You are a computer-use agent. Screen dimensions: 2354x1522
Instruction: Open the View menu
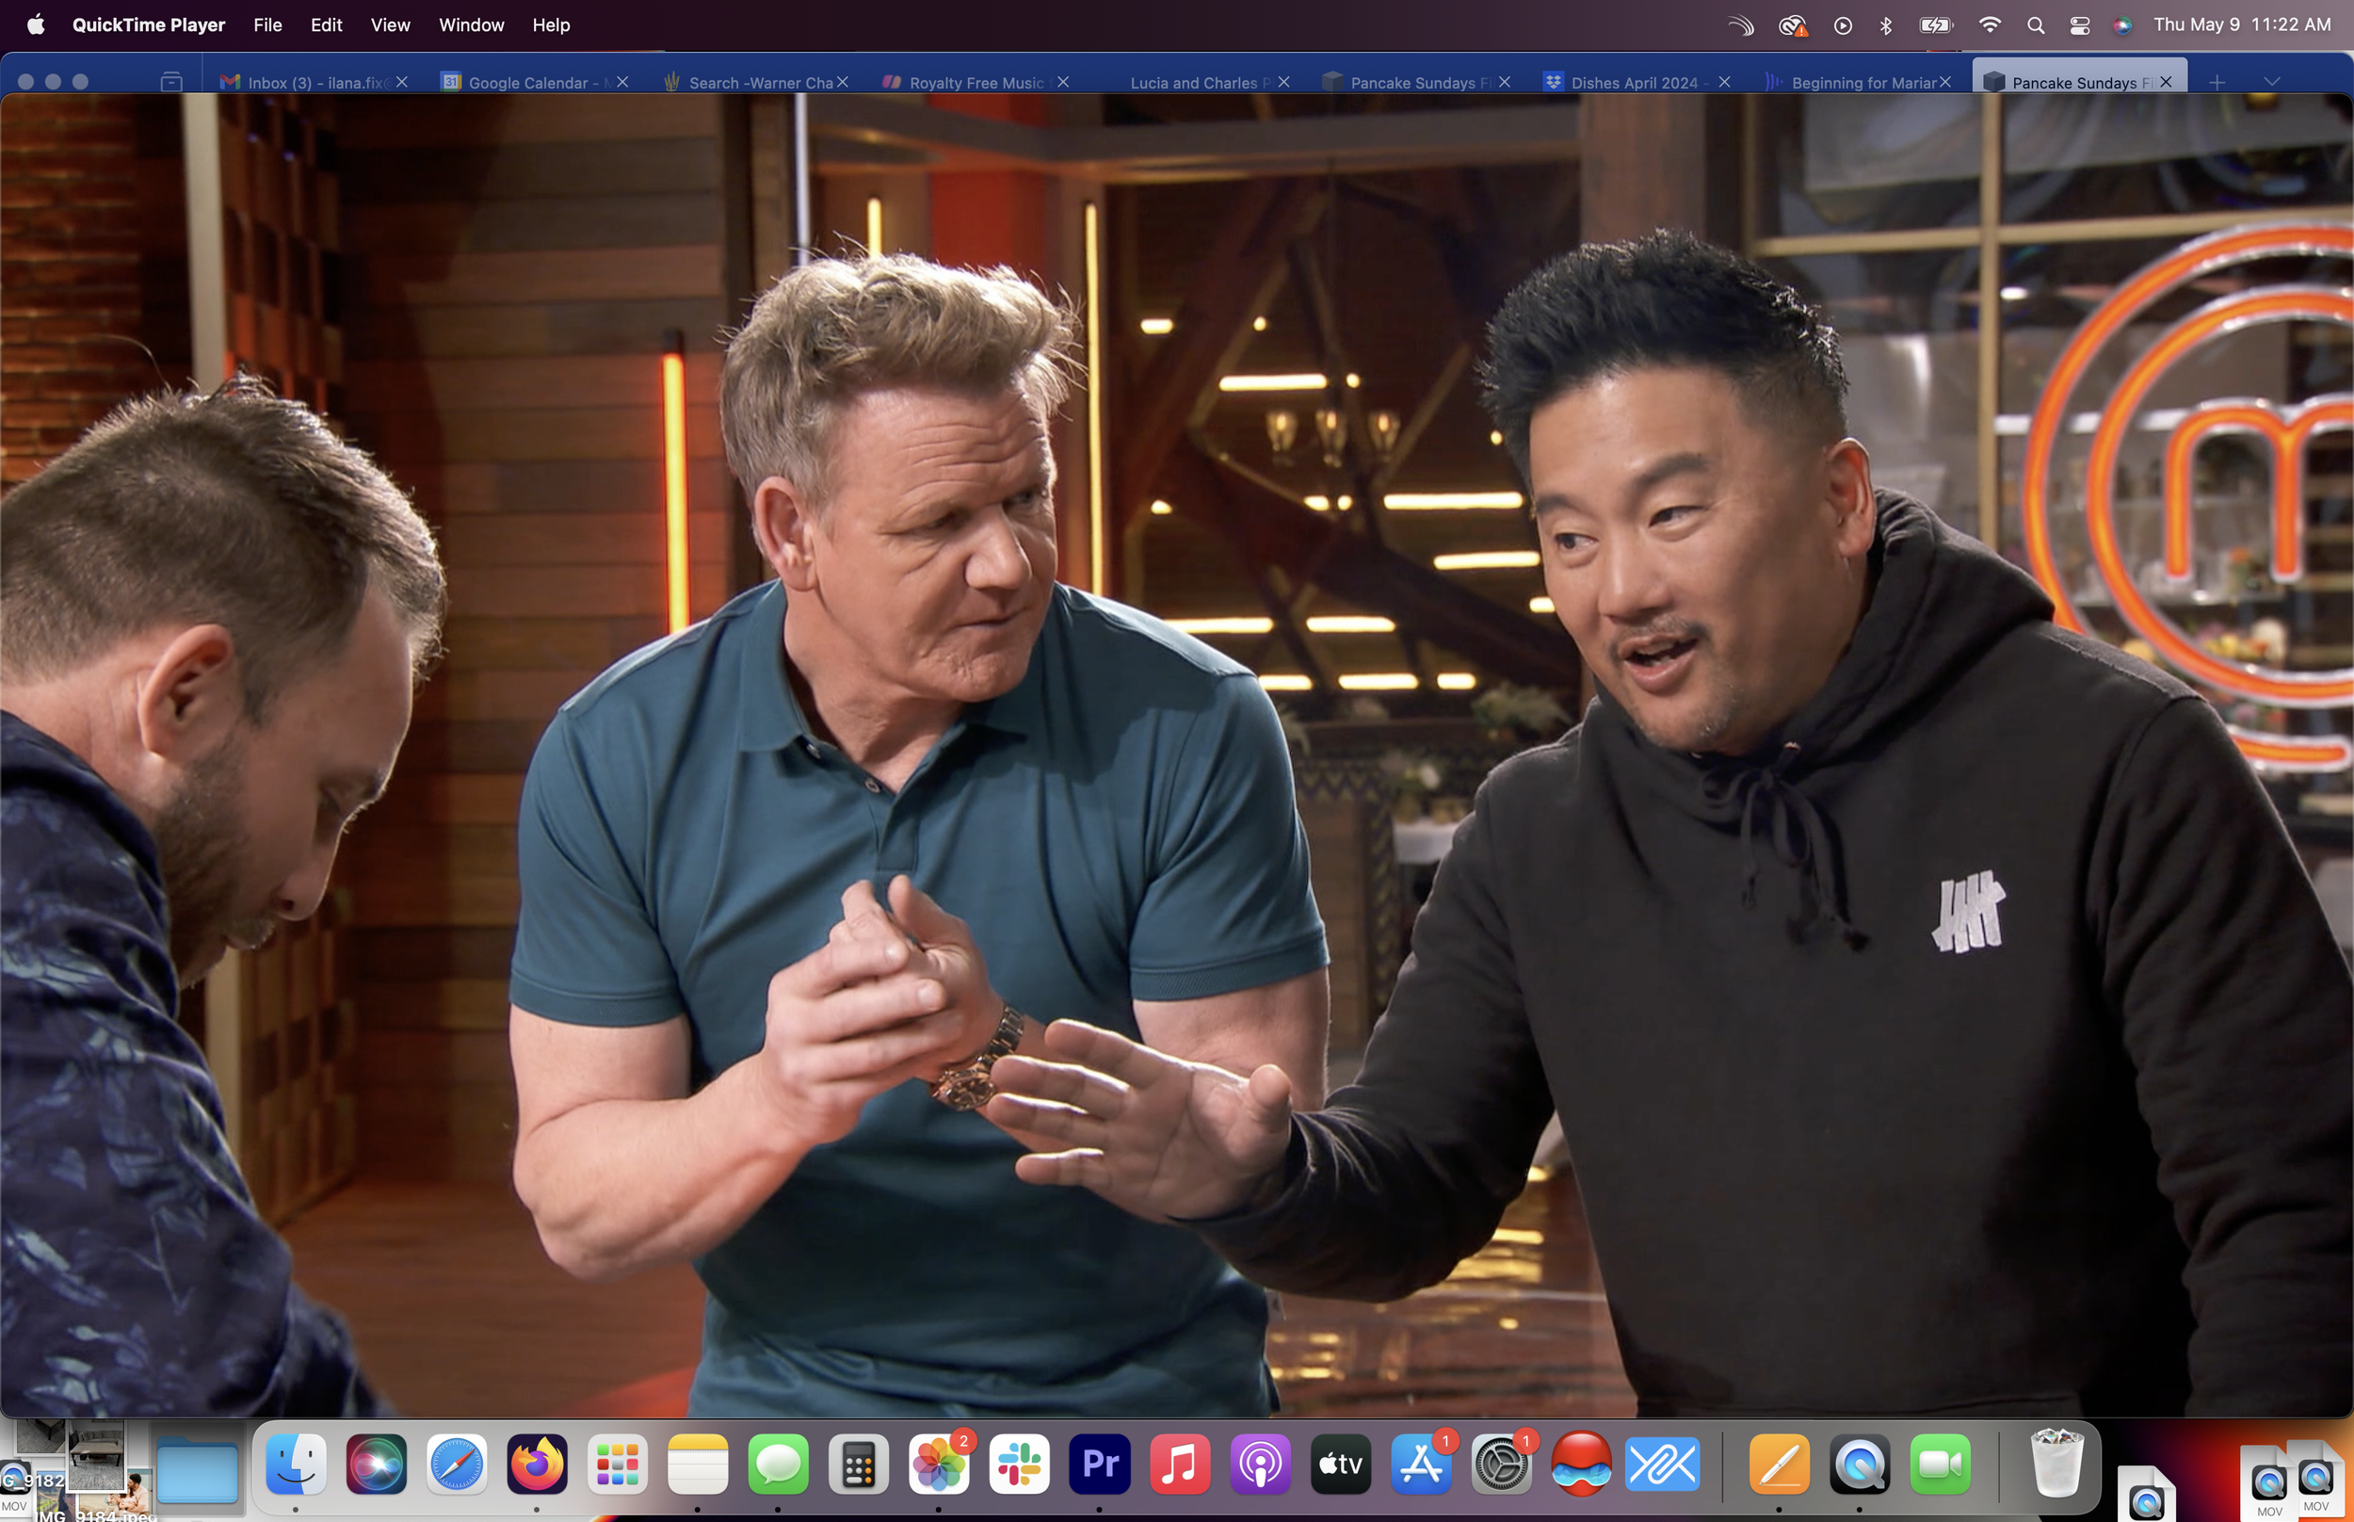[389, 25]
